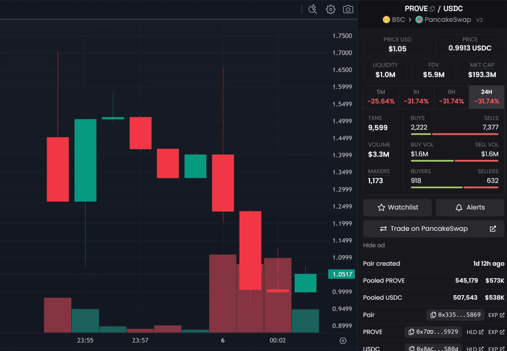Click the Pooled PROVE amount 545,179

pyautogui.click(x=467, y=281)
